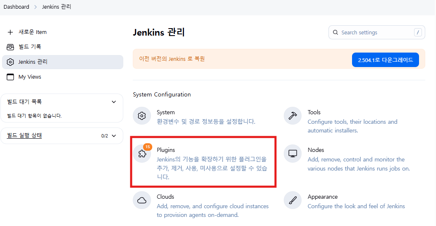Screen dimensions: 436x226
Task: Click the orange 15 badge on Plugins
Action: (148, 147)
